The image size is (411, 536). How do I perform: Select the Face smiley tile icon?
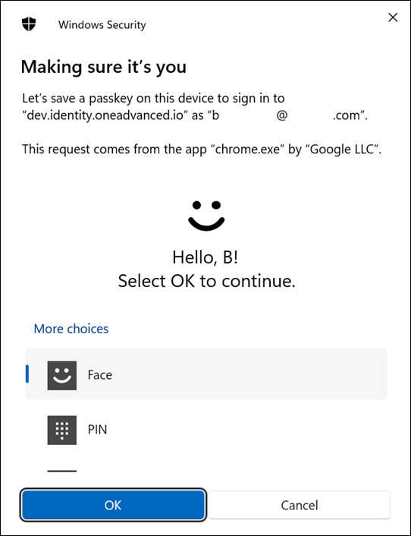[61, 375]
